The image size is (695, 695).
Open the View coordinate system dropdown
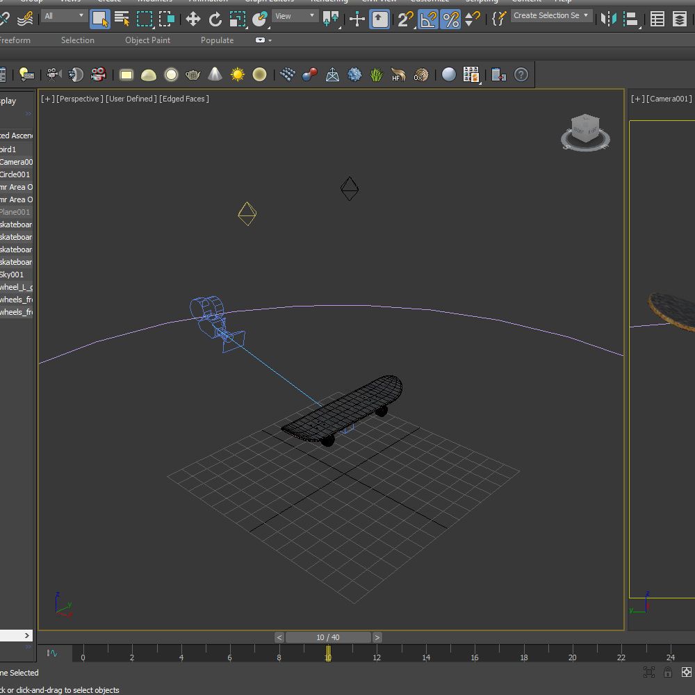point(295,16)
